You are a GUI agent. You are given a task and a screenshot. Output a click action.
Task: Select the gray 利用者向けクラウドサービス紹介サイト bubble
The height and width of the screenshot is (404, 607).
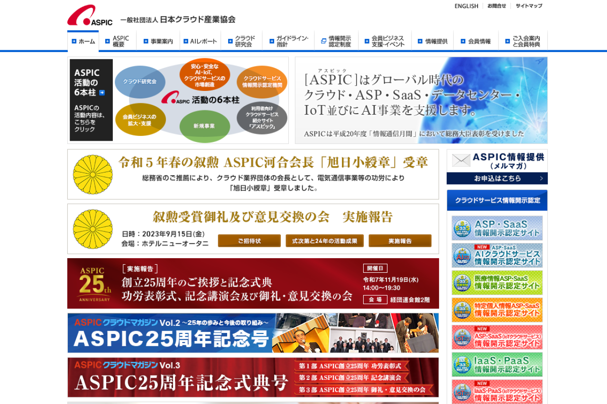[x=262, y=117]
